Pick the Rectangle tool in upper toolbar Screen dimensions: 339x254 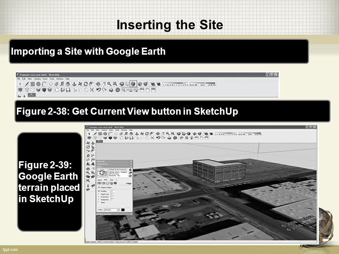point(32,84)
